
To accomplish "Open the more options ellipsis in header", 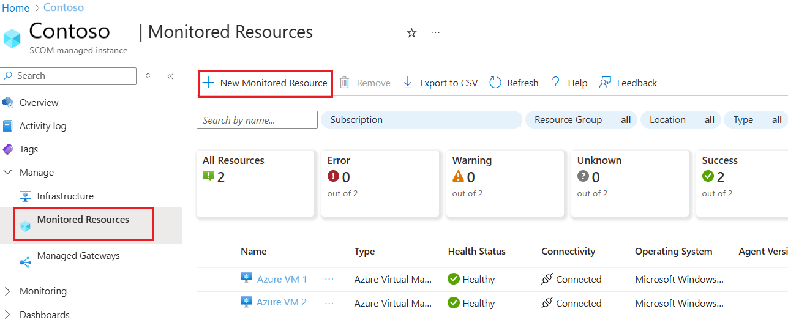I will coord(435,32).
